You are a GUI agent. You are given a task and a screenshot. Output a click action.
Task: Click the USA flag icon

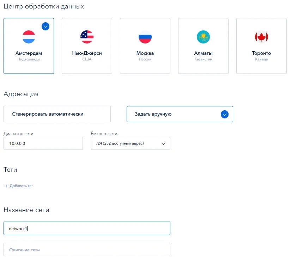(x=87, y=37)
